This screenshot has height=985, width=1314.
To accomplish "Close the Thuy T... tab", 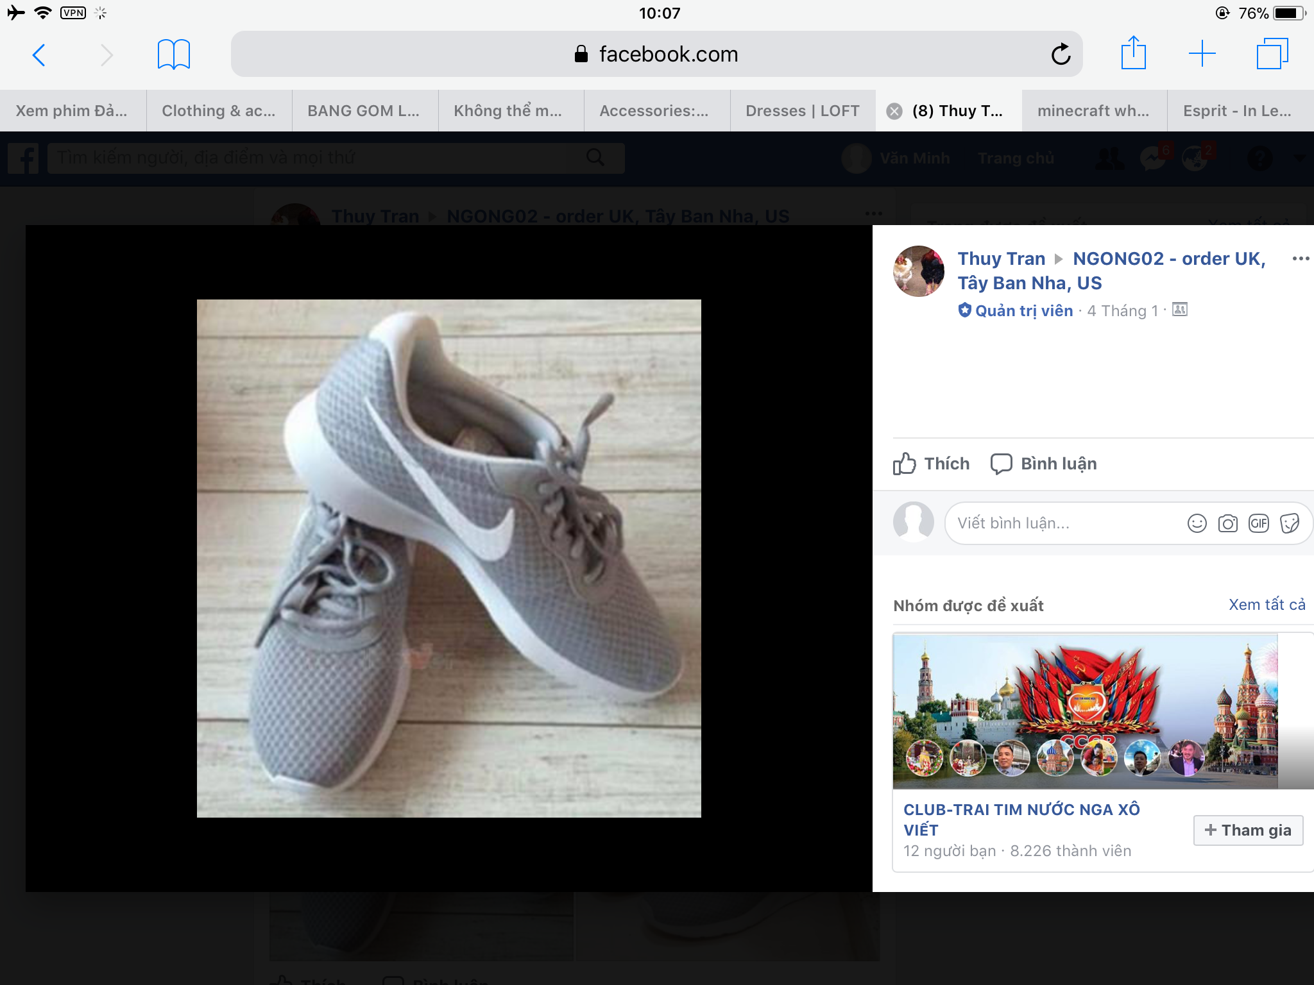I will (x=894, y=112).
